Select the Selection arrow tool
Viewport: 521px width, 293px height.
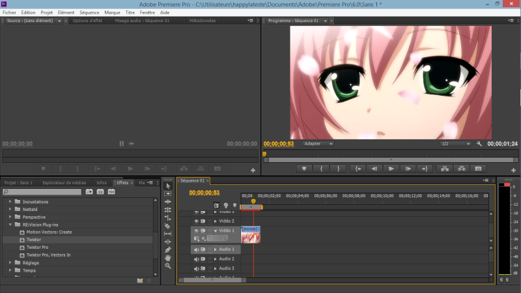pos(168,186)
